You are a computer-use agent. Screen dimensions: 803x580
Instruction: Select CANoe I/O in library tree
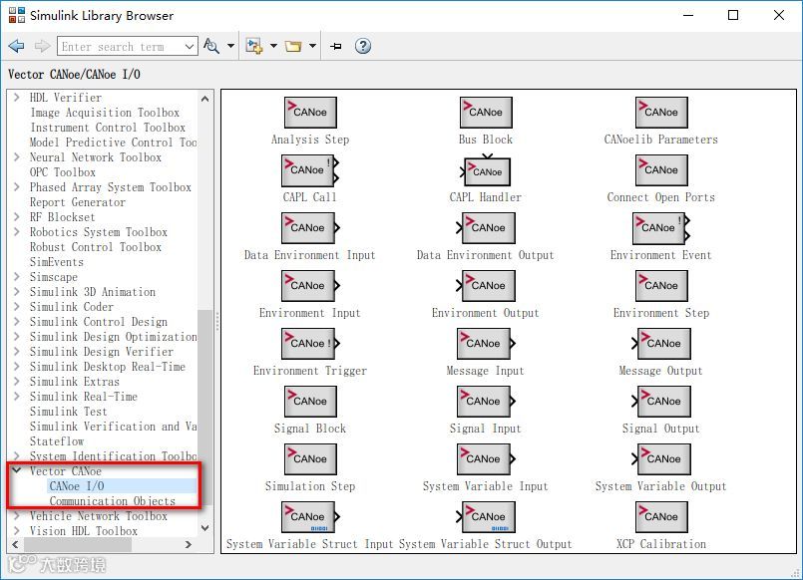pyautogui.click(x=77, y=486)
